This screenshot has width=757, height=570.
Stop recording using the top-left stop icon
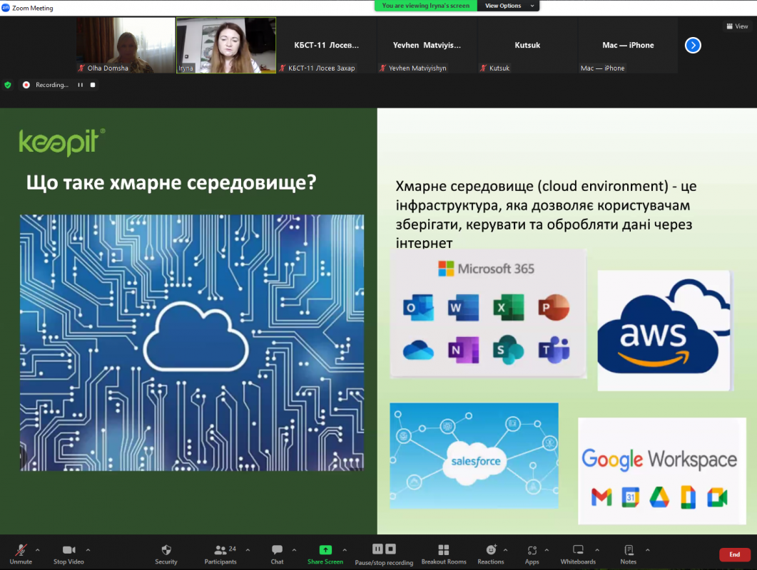coord(93,85)
